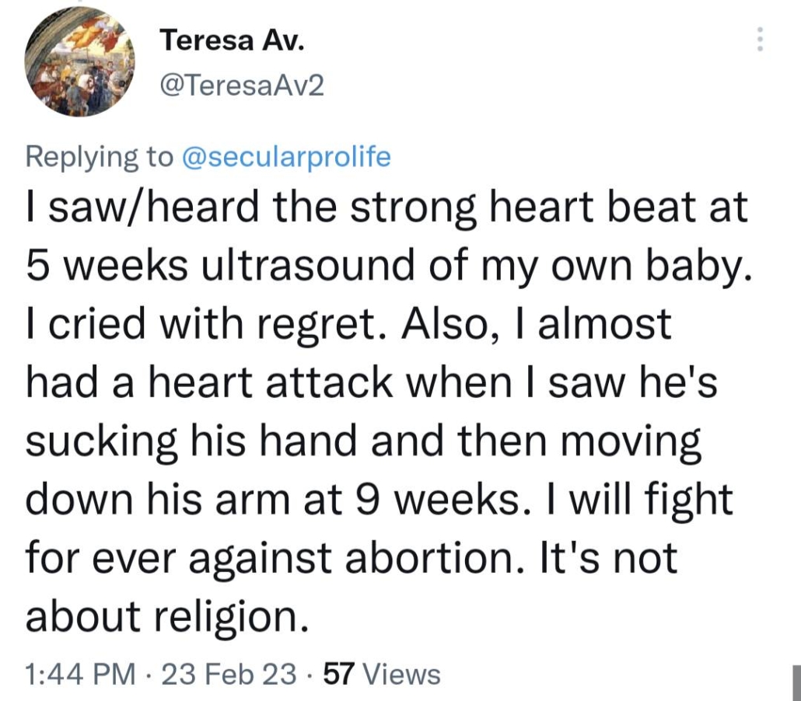Image resolution: width=801 pixels, height=701 pixels.
Task: Click the date "23 Feb 23"
Action: pyautogui.click(x=228, y=673)
